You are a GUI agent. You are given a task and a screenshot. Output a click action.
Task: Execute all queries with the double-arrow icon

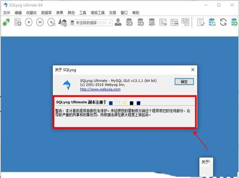point(40,22)
